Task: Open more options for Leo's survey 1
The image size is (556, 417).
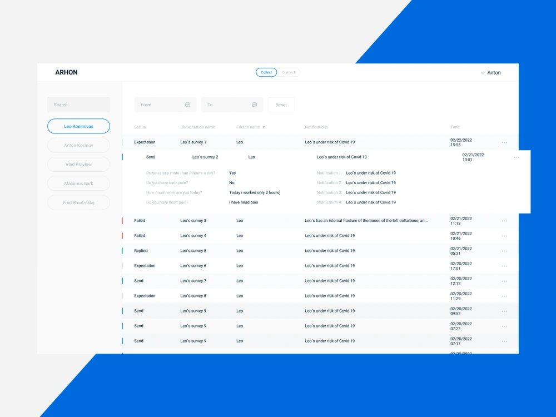Action: [x=505, y=142]
